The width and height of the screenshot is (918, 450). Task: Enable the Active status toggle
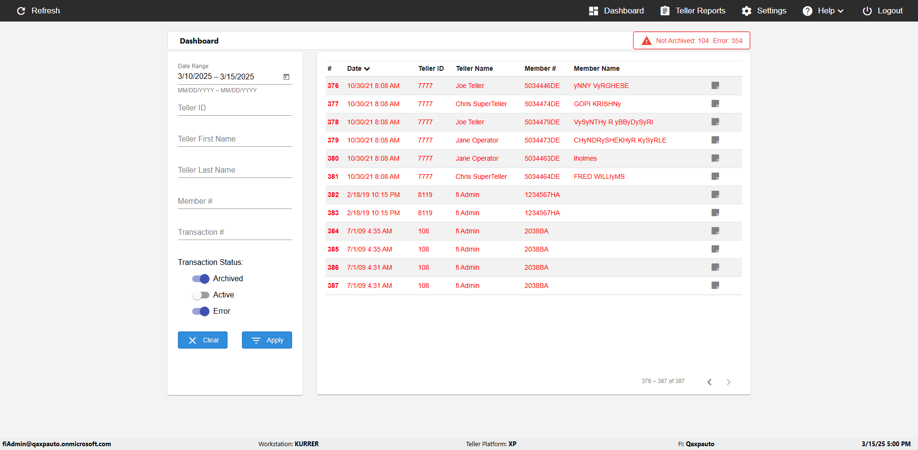coord(201,295)
